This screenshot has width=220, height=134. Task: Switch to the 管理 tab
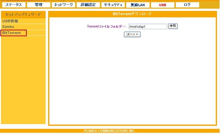tap(38, 5)
